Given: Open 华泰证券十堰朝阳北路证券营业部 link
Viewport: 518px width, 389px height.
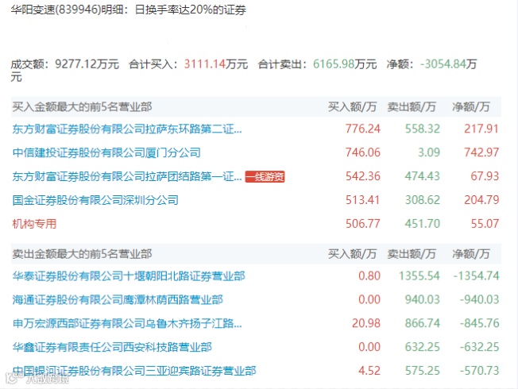Looking at the screenshot, I should (129, 276).
